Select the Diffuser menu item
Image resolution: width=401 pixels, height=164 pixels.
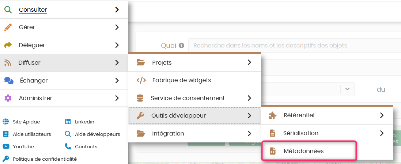(x=29, y=62)
